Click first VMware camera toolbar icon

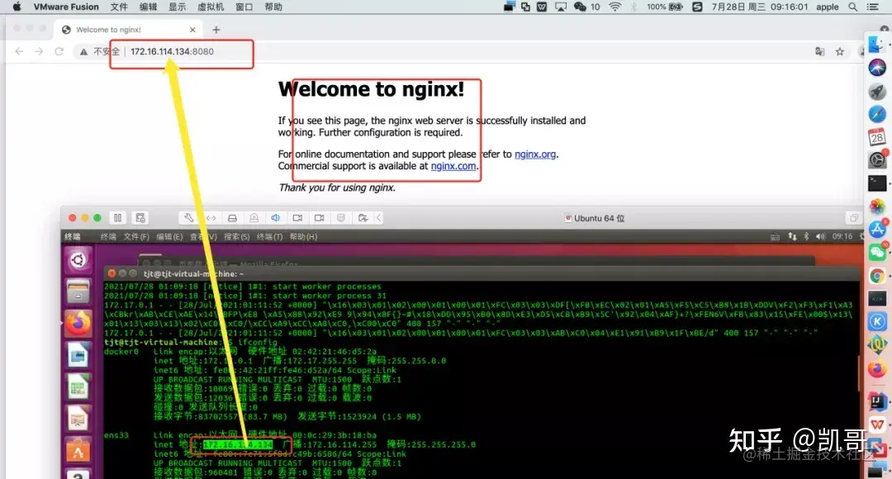tap(297, 218)
